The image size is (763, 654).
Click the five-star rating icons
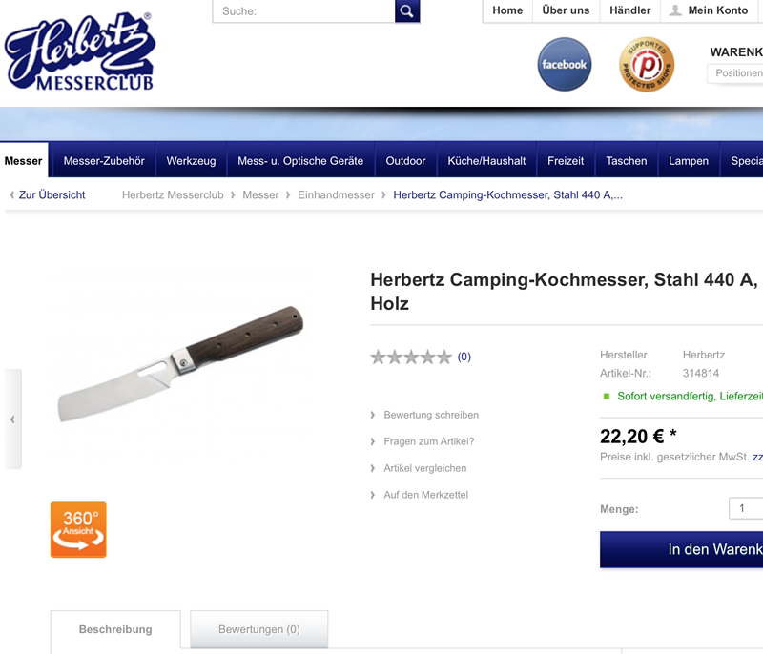[411, 357]
